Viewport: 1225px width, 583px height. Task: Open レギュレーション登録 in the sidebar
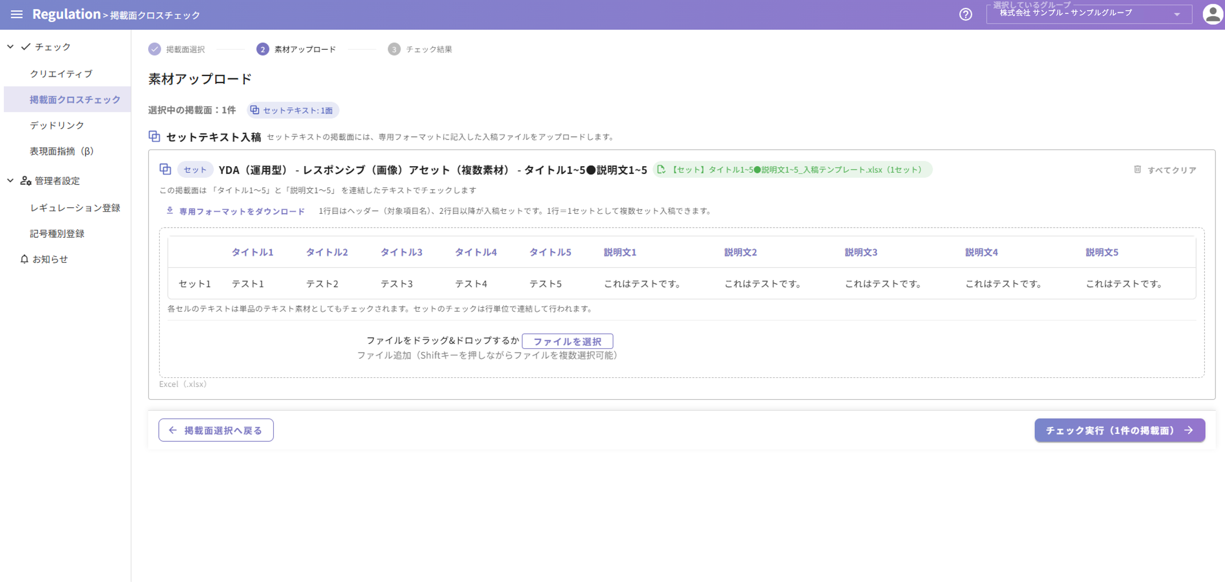click(x=75, y=208)
